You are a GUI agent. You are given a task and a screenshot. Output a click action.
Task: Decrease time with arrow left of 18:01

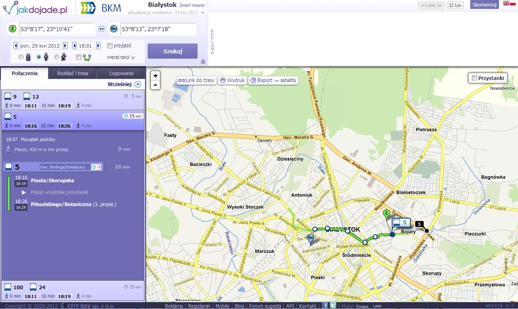pos(74,46)
